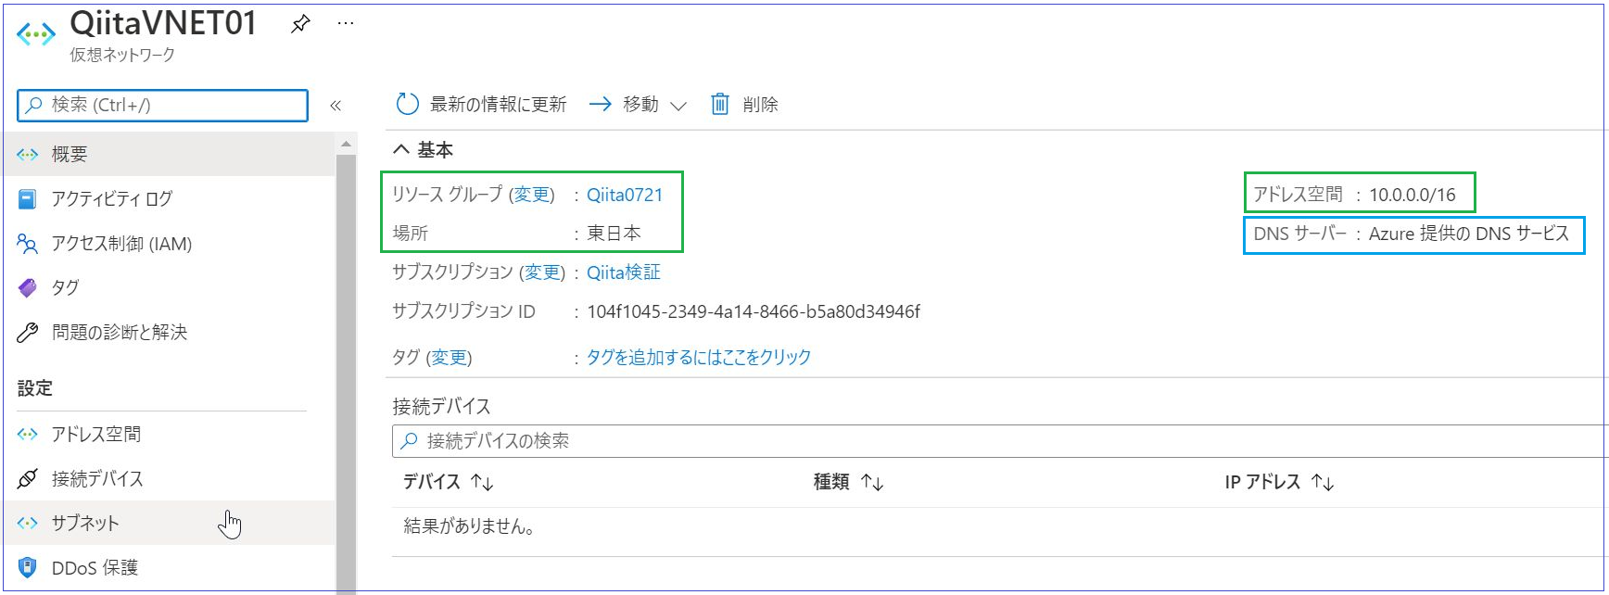The width and height of the screenshot is (1609, 595).
Task: Open the 移動 dropdown chevron
Action: click(x=678, y=106)
